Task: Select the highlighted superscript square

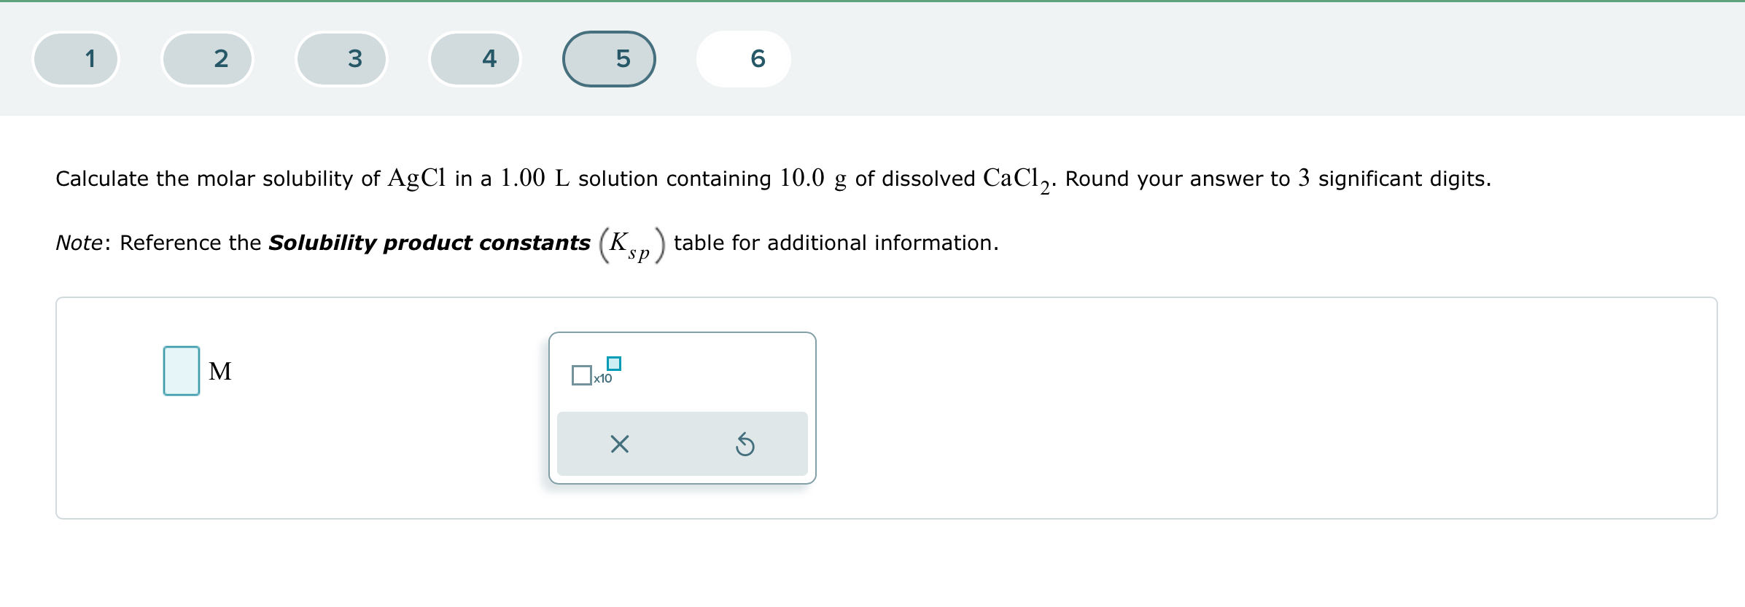Action: pos(614,363)
